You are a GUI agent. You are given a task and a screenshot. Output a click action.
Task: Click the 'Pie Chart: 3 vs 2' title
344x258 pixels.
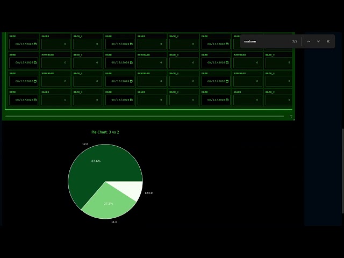pyautogui.click(x=105, y=132)
